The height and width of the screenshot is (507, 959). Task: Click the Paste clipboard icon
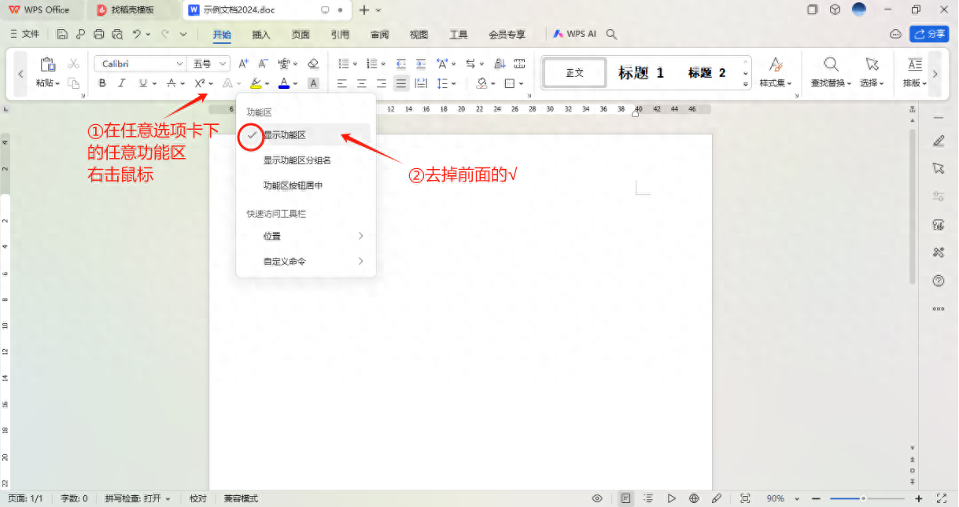click(x=47, y=64)
